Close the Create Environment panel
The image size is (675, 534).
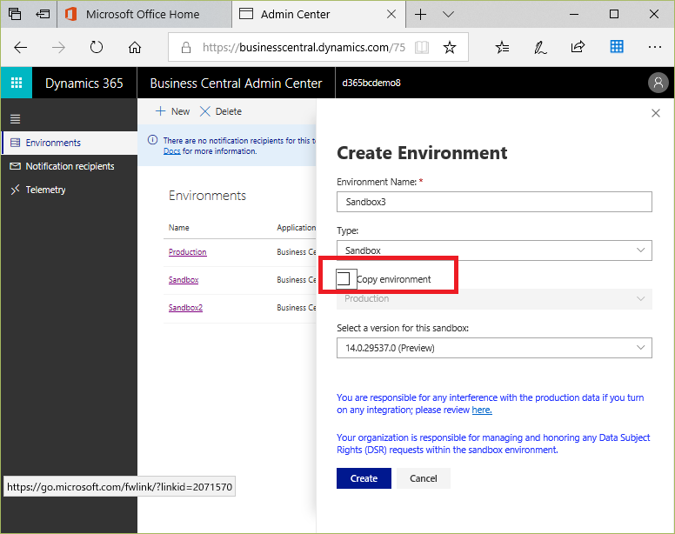(x=656, y=113)
